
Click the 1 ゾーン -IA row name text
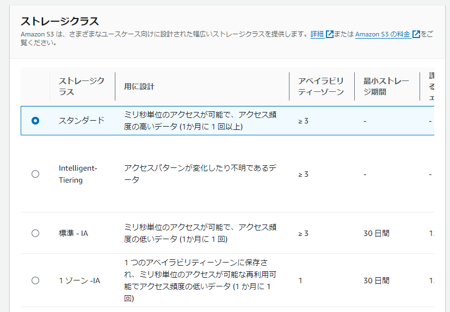tap(79, 280)
